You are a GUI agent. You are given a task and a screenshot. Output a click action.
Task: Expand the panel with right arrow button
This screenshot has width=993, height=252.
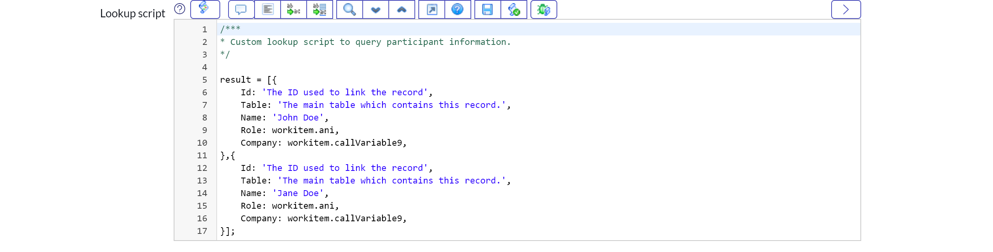pos(846,9)
